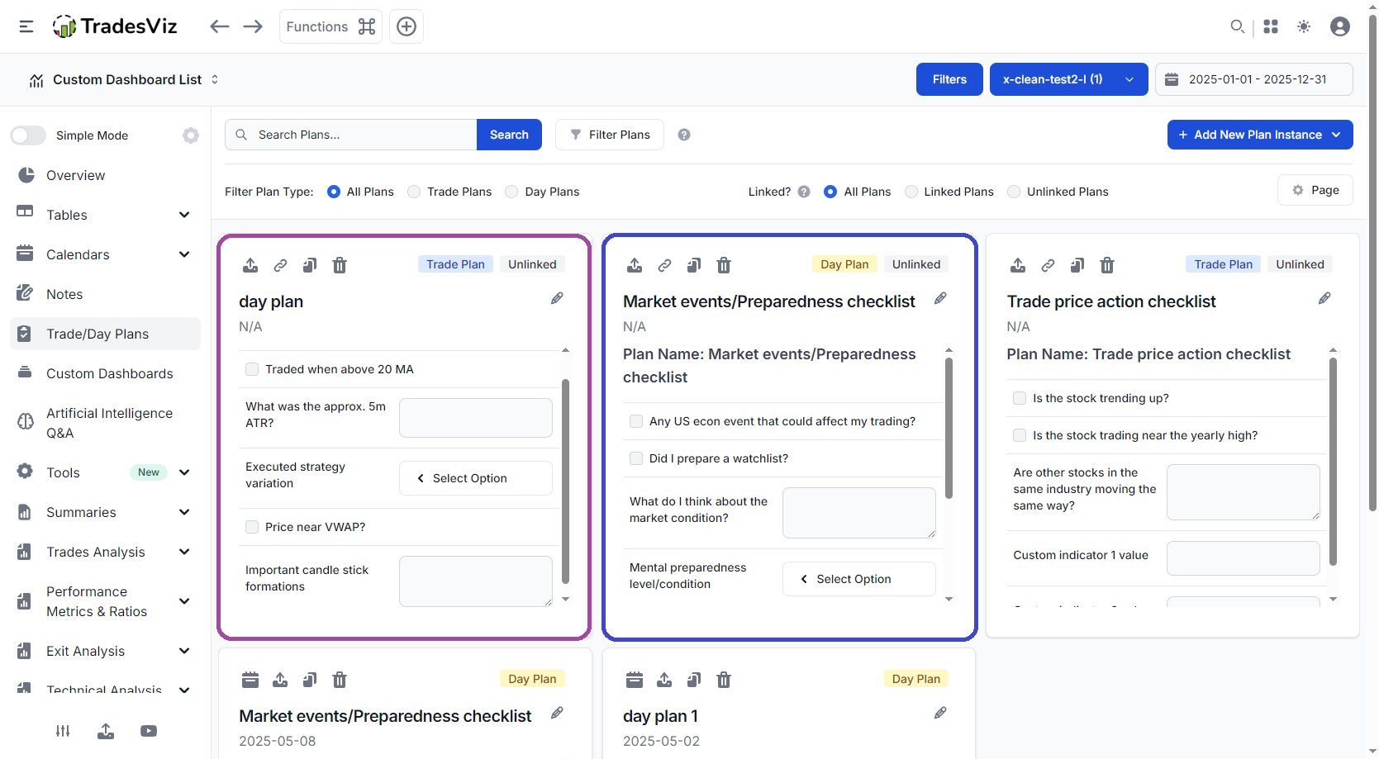Open Overview in sidebar
Screen dimensions: 1379x759
(105, 175)
